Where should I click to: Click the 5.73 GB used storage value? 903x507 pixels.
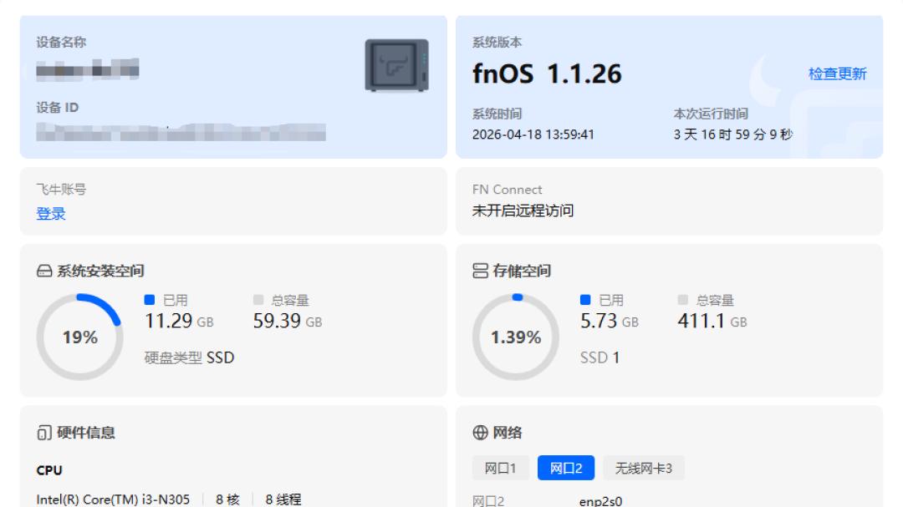tap(610, 321)
